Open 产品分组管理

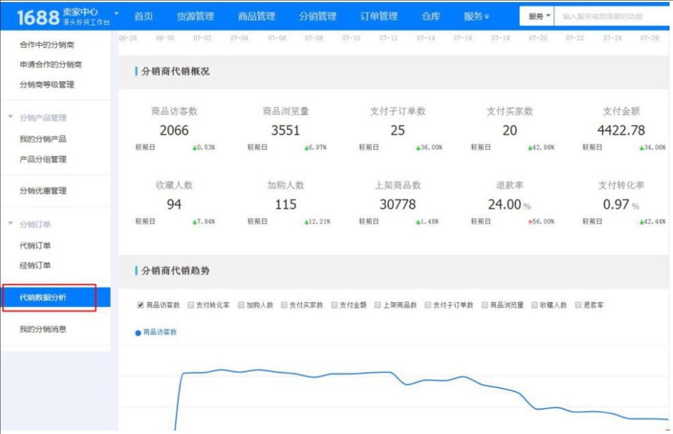click(x=43, y=159)
